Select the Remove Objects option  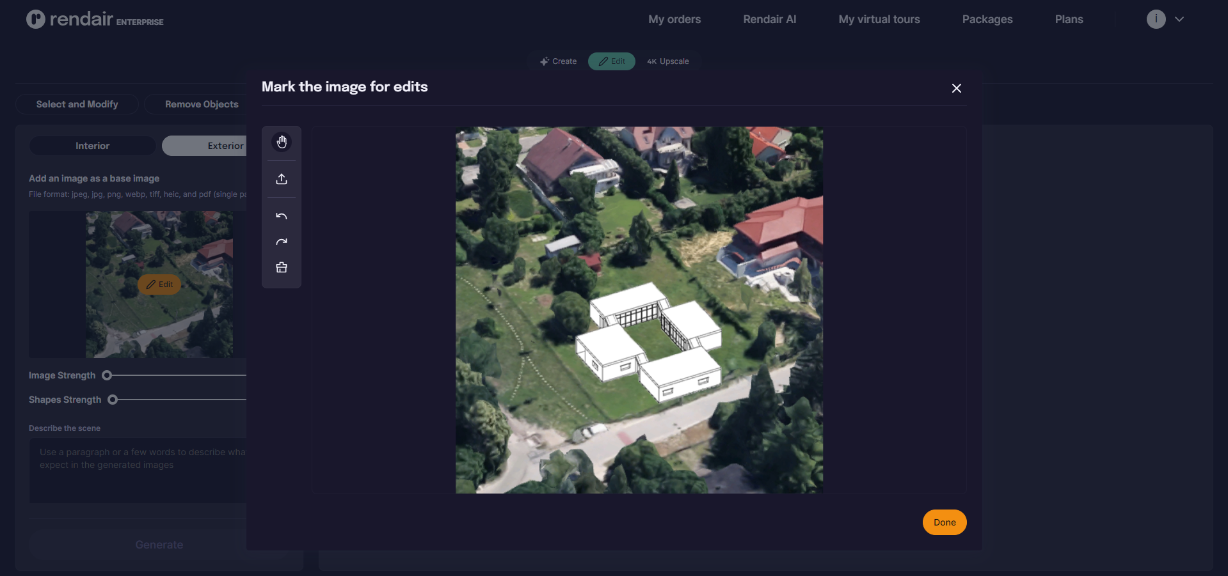(x=202, y=104)
